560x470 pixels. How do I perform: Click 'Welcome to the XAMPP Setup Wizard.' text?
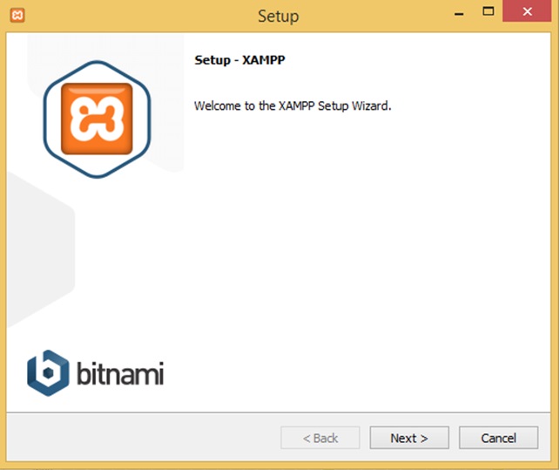click(293, 106)
